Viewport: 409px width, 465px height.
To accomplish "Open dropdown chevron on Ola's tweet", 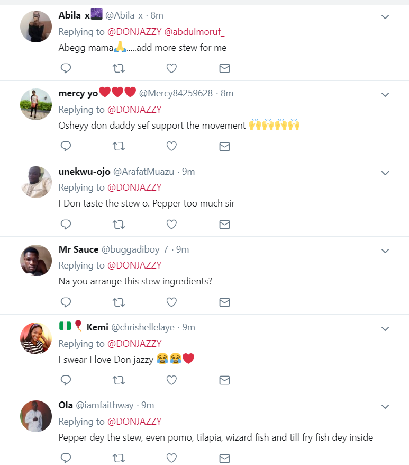I will point(385,407).
